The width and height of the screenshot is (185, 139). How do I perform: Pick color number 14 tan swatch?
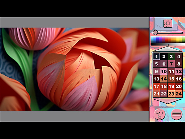coord(164,79)
